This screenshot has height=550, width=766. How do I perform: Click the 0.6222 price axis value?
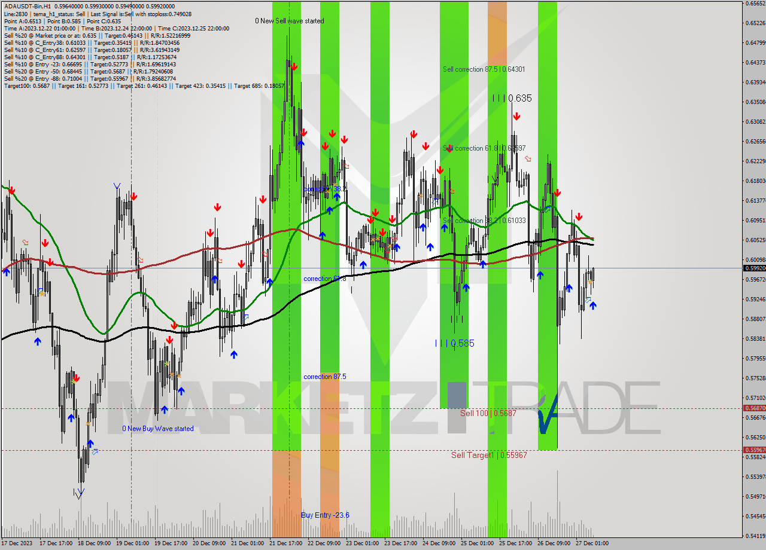point(756,161)
